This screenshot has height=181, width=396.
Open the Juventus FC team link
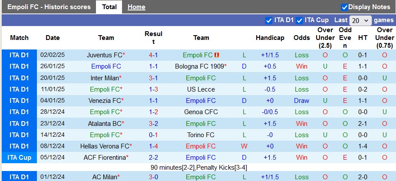105,55
